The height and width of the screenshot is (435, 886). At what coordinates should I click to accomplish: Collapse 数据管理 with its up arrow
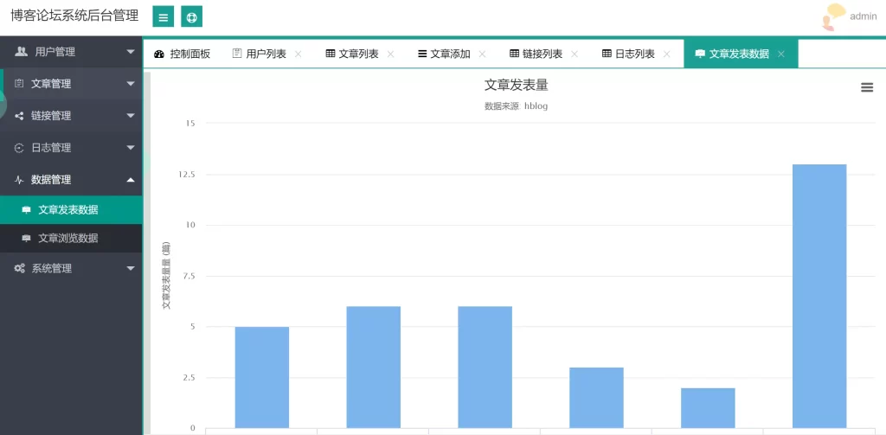[131, 180]
